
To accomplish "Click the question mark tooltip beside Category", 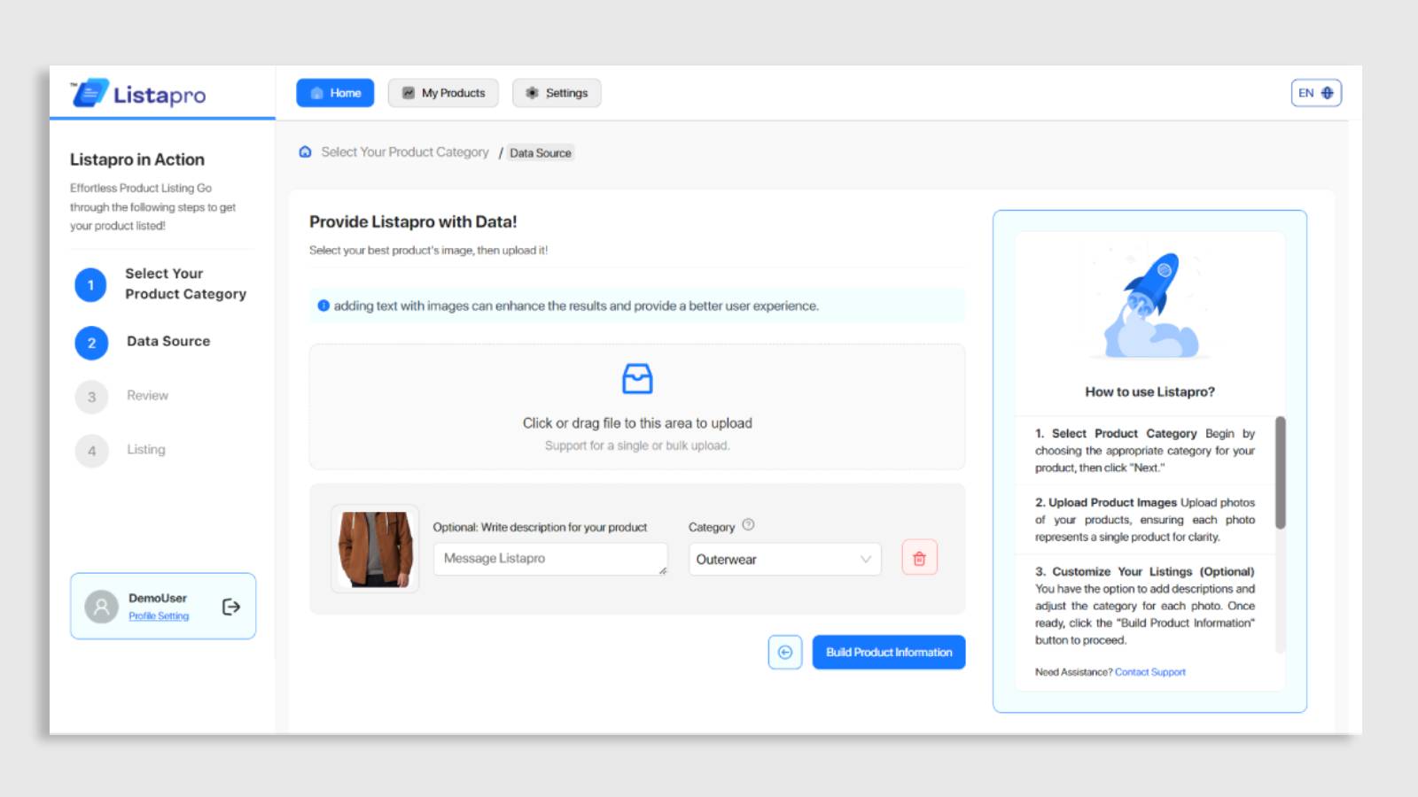I will point(747,525).
